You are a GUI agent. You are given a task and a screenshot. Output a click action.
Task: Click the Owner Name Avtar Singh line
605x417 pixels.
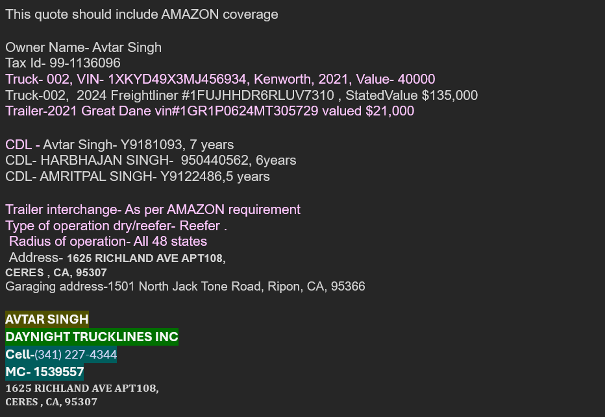click(83, 47)
